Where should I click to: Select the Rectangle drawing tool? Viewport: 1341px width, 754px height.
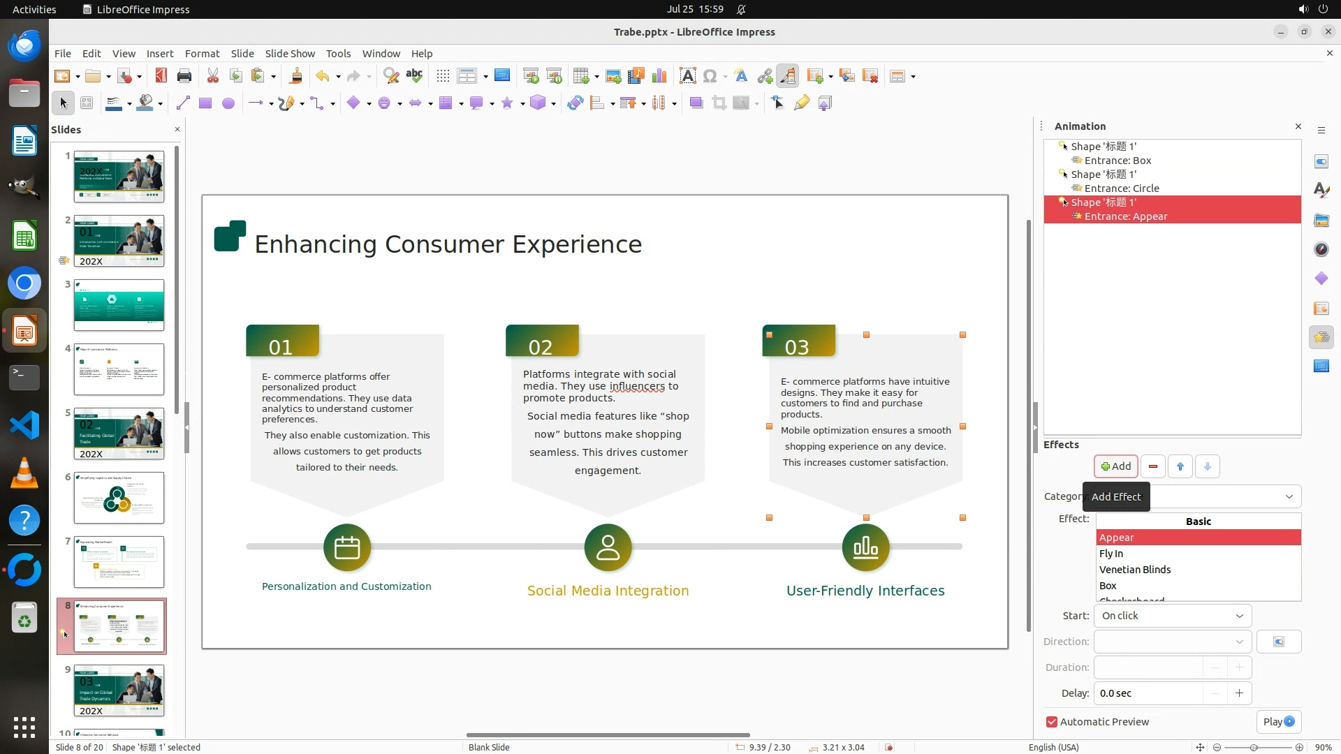pyautogui.click(x=205, y=103)
